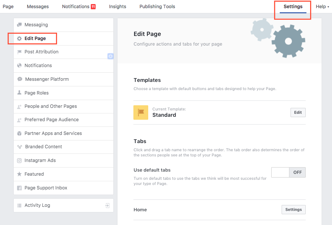This screenshot has height=225, width=332.
Task: Open Partner Apps and Services
Action: [63, 133]
